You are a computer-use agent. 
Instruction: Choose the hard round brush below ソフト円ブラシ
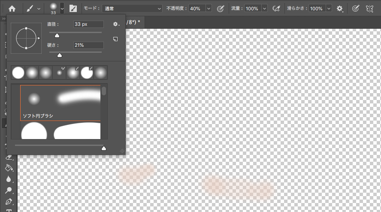tap(60, 130)
